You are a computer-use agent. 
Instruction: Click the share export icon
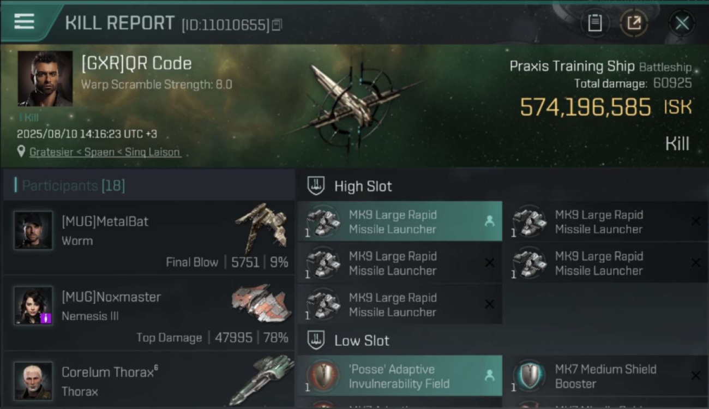634,23
